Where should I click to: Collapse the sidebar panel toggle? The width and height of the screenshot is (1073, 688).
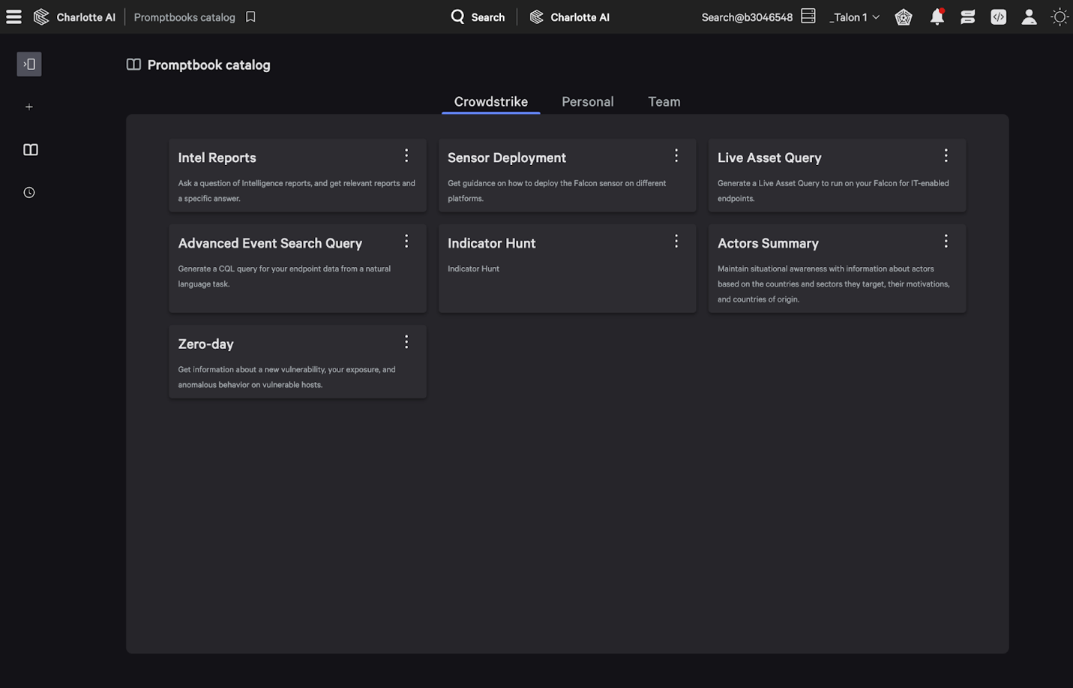point(29,64)
